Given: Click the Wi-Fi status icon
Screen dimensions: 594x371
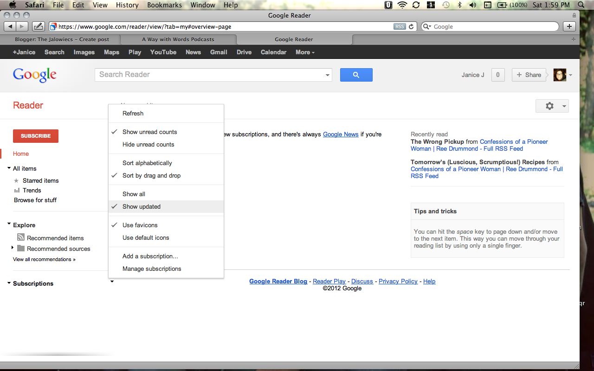Looking at the screenshot, I should tap(402, 5).
